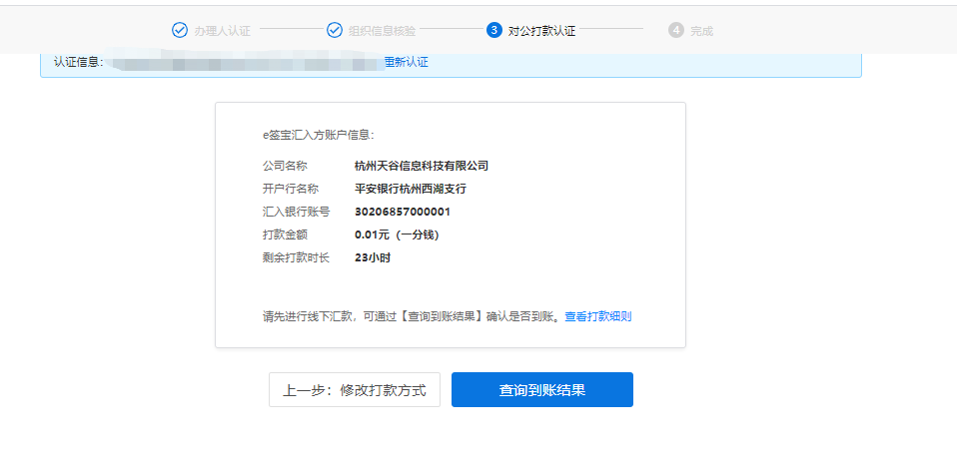Screen dimensions: 957x471
Task: Select the 对公打款认证 step label
Action: point(541,31)
